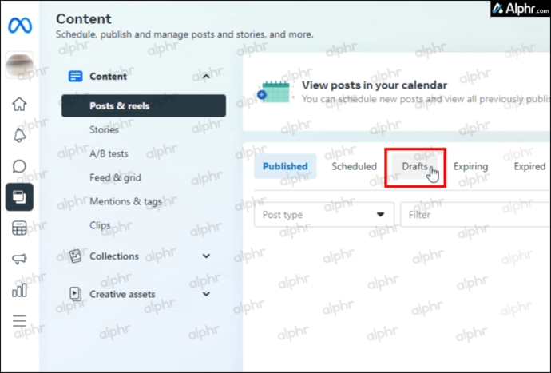This screenshot has height=373, width=551.
Task: Click the blurred profile picture avatar
Action: point(20,65)
